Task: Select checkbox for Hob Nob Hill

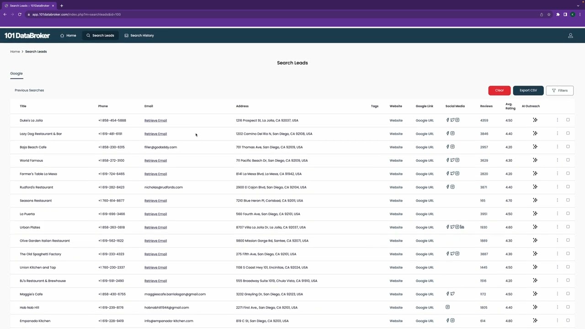Action: 568,307
